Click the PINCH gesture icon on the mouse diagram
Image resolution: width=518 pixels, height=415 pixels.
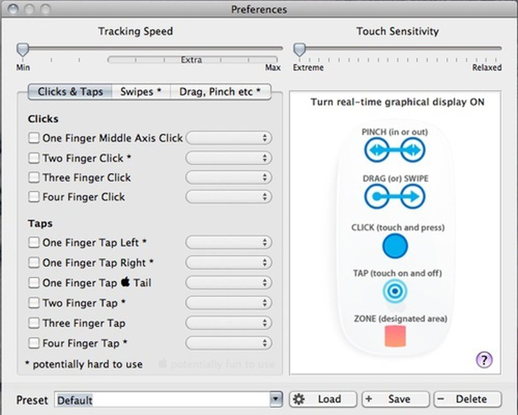(x=395, y=149)
